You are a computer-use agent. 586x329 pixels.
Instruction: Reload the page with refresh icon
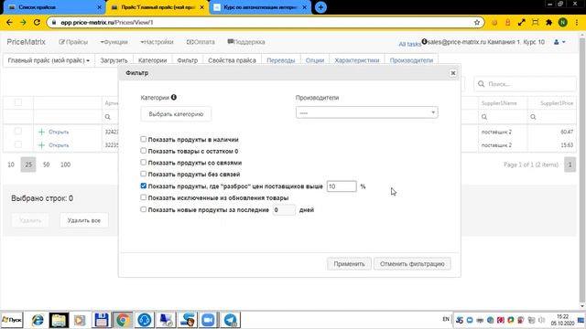(x=37, y=22)
